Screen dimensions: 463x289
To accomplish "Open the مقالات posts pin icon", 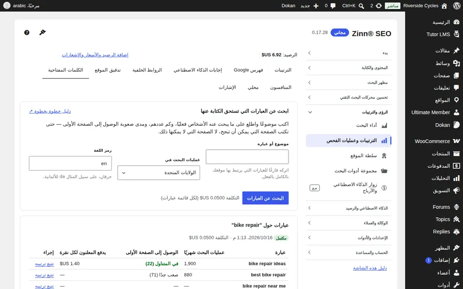I will tap(456, 51).
